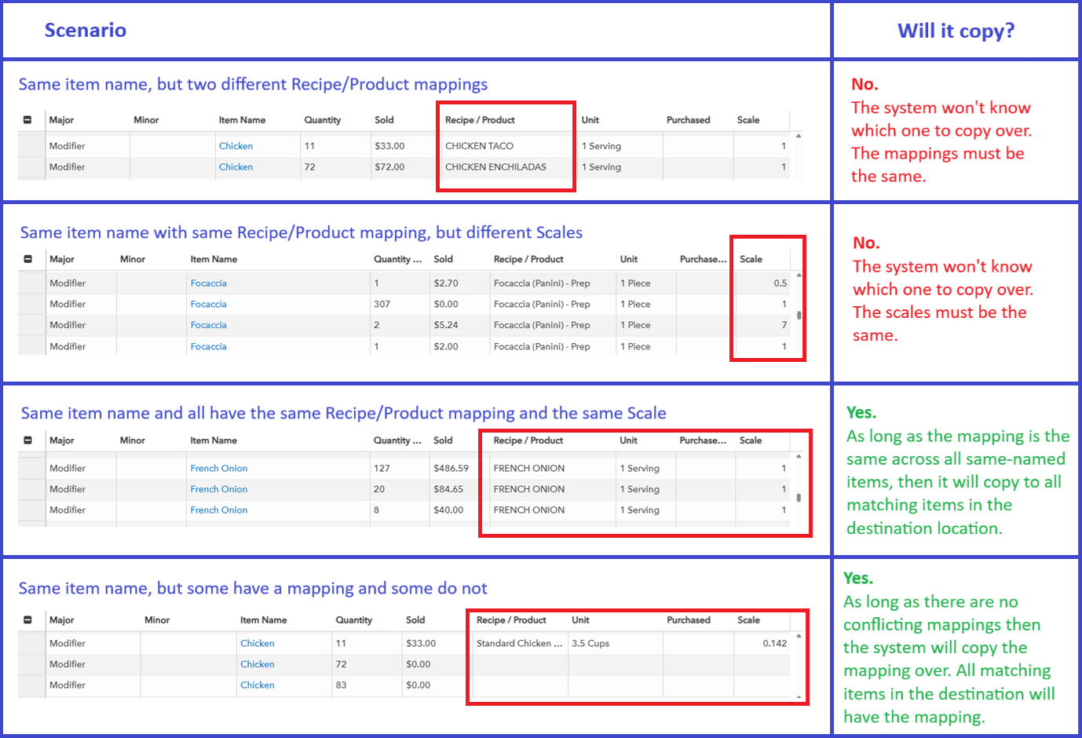The width and height of the screenshot is (1082, 738).
Task: Open Chicken link with quantity 72 and $0.00 sold
Action: [258, 664]
